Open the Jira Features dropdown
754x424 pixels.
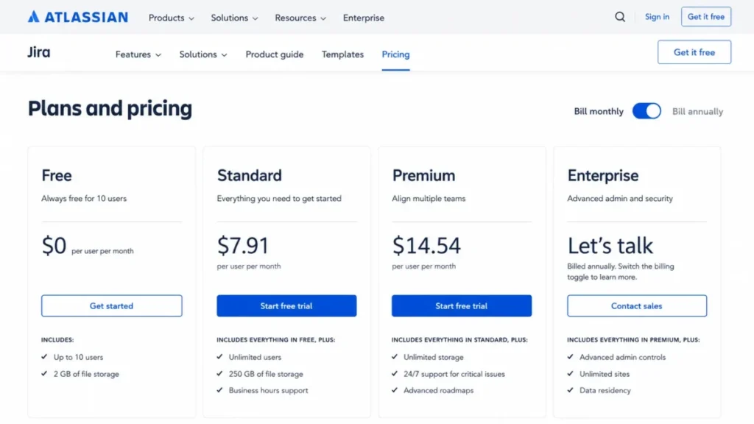click(x=138, y=54)
